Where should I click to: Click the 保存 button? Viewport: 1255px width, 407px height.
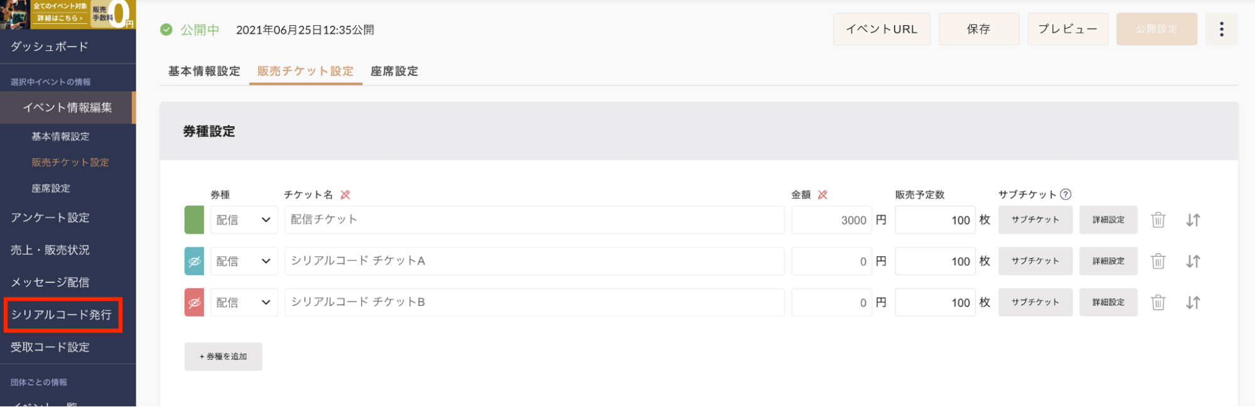(x=978, y=29)
